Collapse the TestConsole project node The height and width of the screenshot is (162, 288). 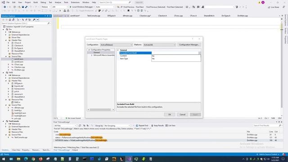[x=3, y=121]
